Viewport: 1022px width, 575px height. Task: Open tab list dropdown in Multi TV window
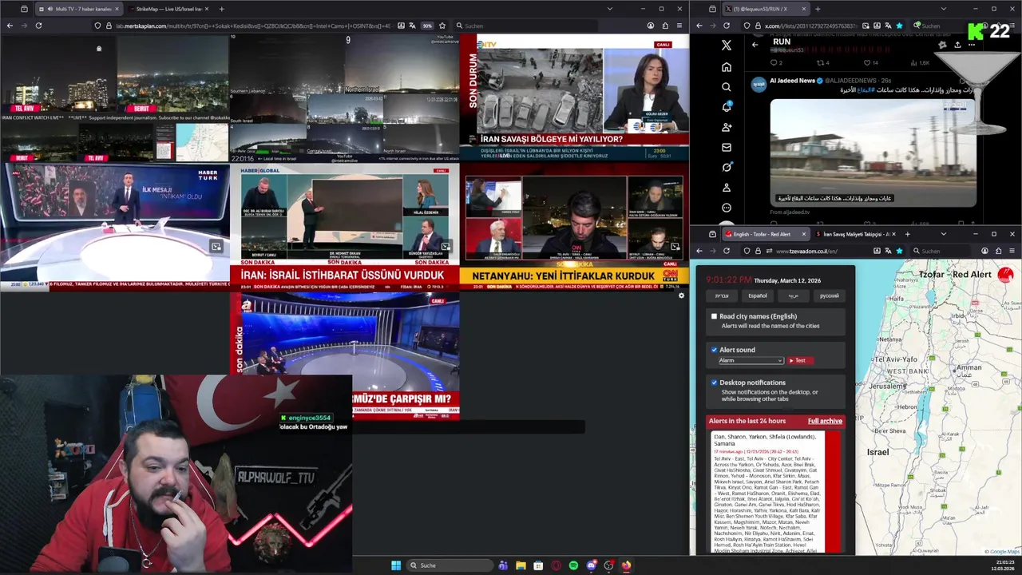click(x=610, y=9)
